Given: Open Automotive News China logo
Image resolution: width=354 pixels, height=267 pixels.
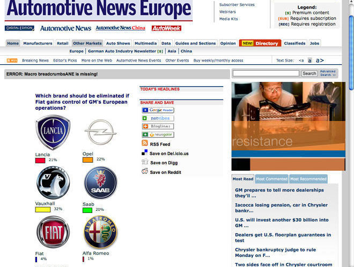Looking at the screenshot, I should [x=120, y=28].
